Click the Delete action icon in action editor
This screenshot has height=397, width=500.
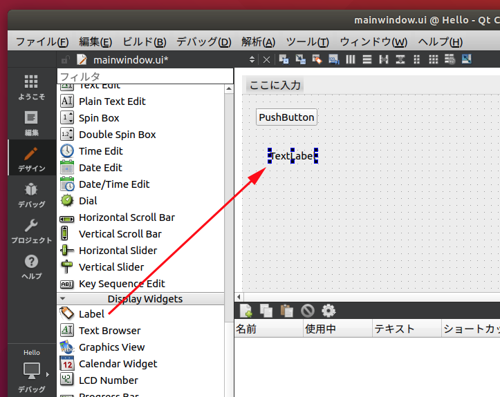[x=308, y=311]
